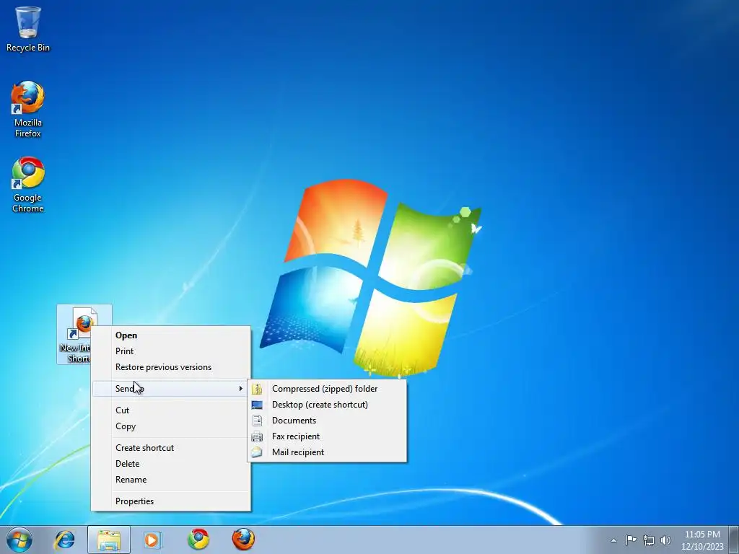Click the mail envelope icon in submenu
This screenshot has width=739, height=554.
coord(257,453)
